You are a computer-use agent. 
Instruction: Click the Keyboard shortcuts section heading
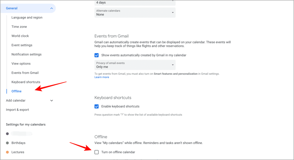click(x=113, y=98)
